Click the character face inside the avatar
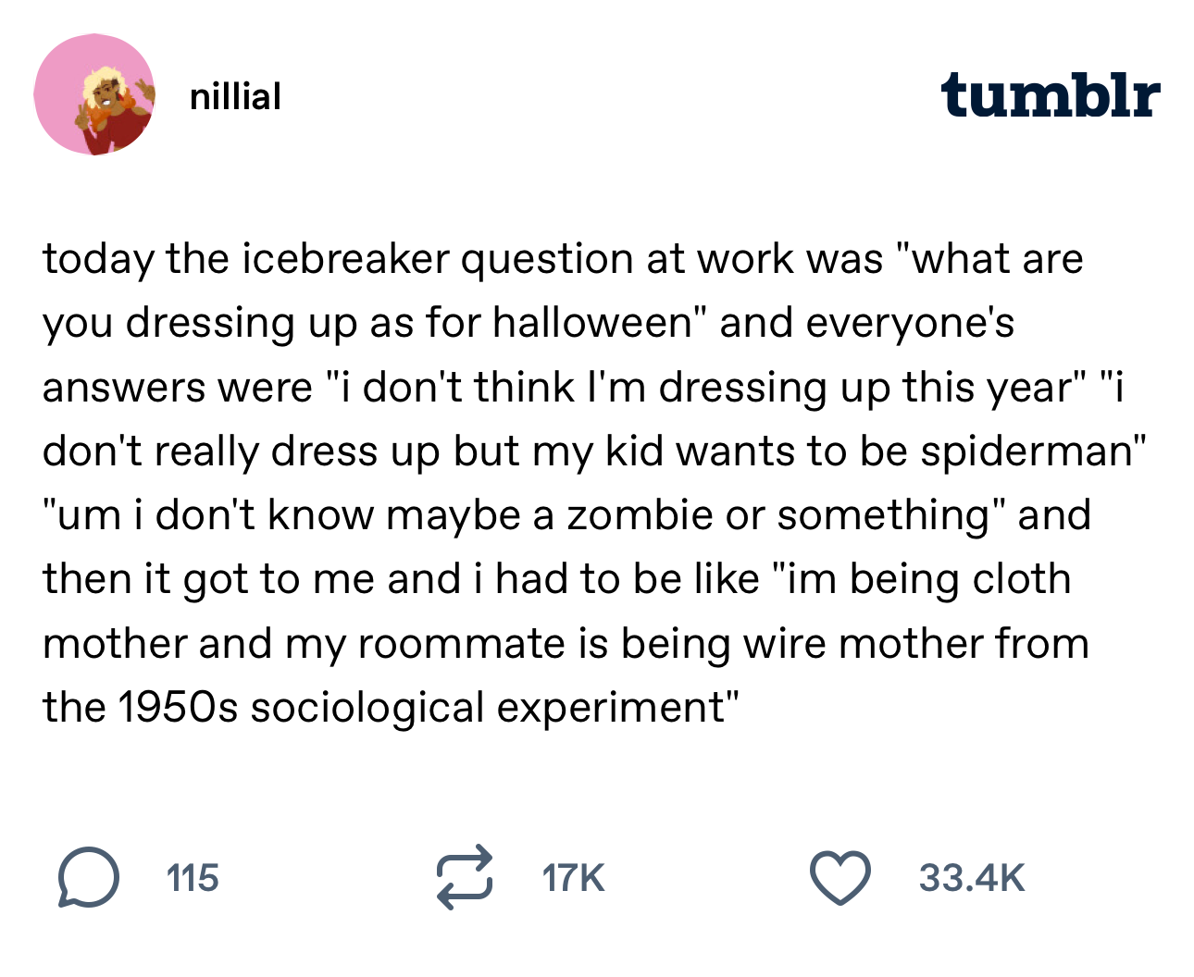This screenshot has height=977, width=1194. coord(102,90)
